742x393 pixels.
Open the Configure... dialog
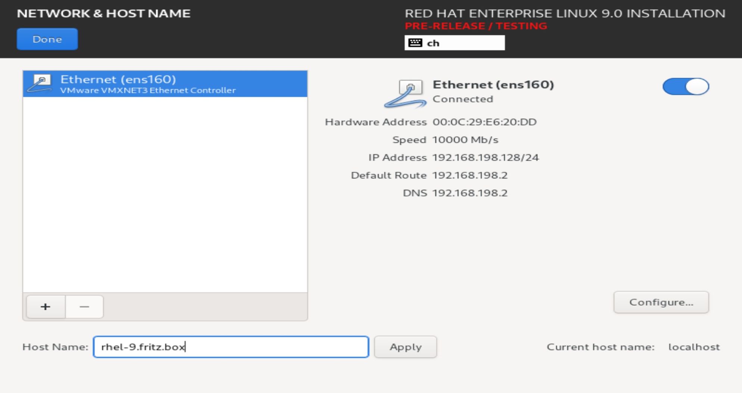point(661,302)
